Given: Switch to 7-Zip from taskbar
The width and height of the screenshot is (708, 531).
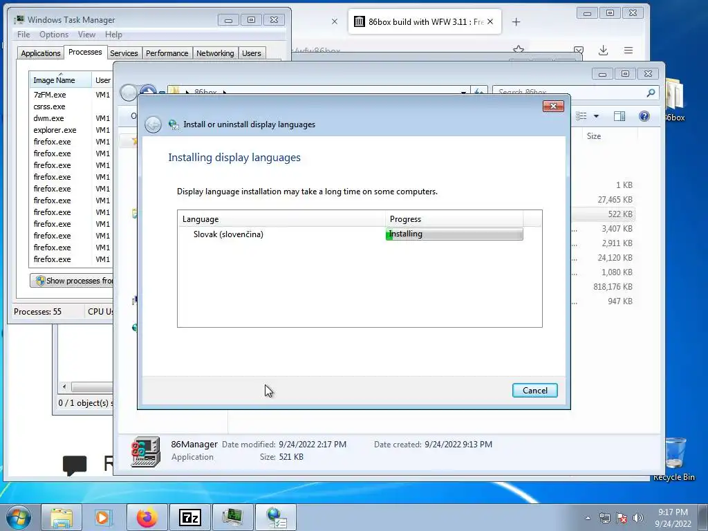Looking at the screenshot, I should click(x=190, y=517).
